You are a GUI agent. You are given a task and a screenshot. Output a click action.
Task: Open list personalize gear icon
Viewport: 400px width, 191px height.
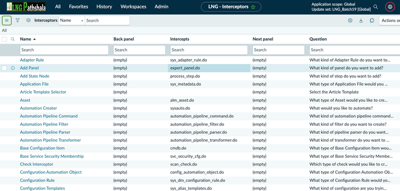(x=350, y=21)
